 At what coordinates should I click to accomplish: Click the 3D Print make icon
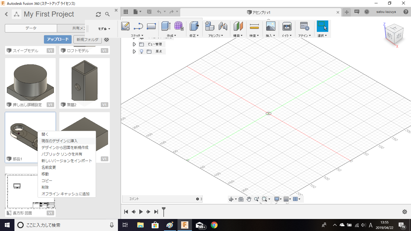287,26
